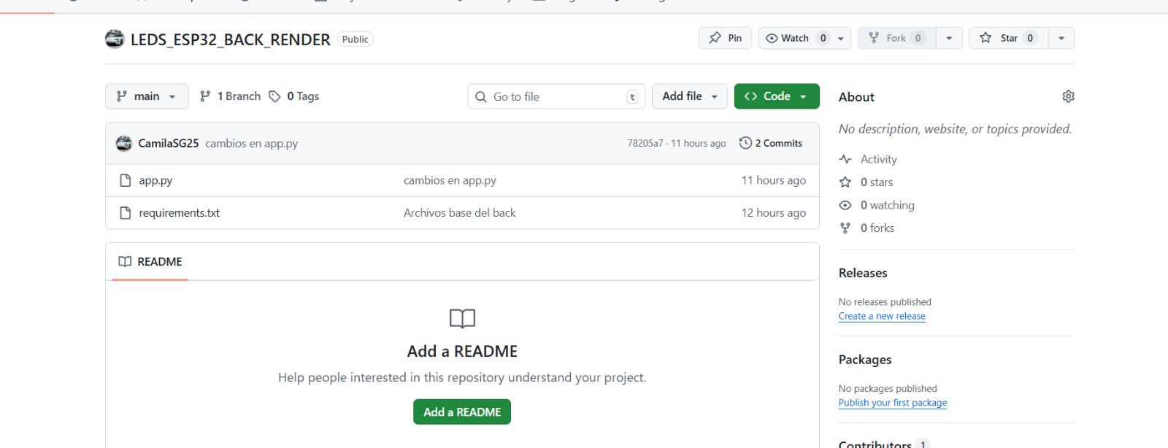Image resolution: width=1168 pixels, height=448 pixels.
Task: Open the Add file menu
Action: coord(689,96)
